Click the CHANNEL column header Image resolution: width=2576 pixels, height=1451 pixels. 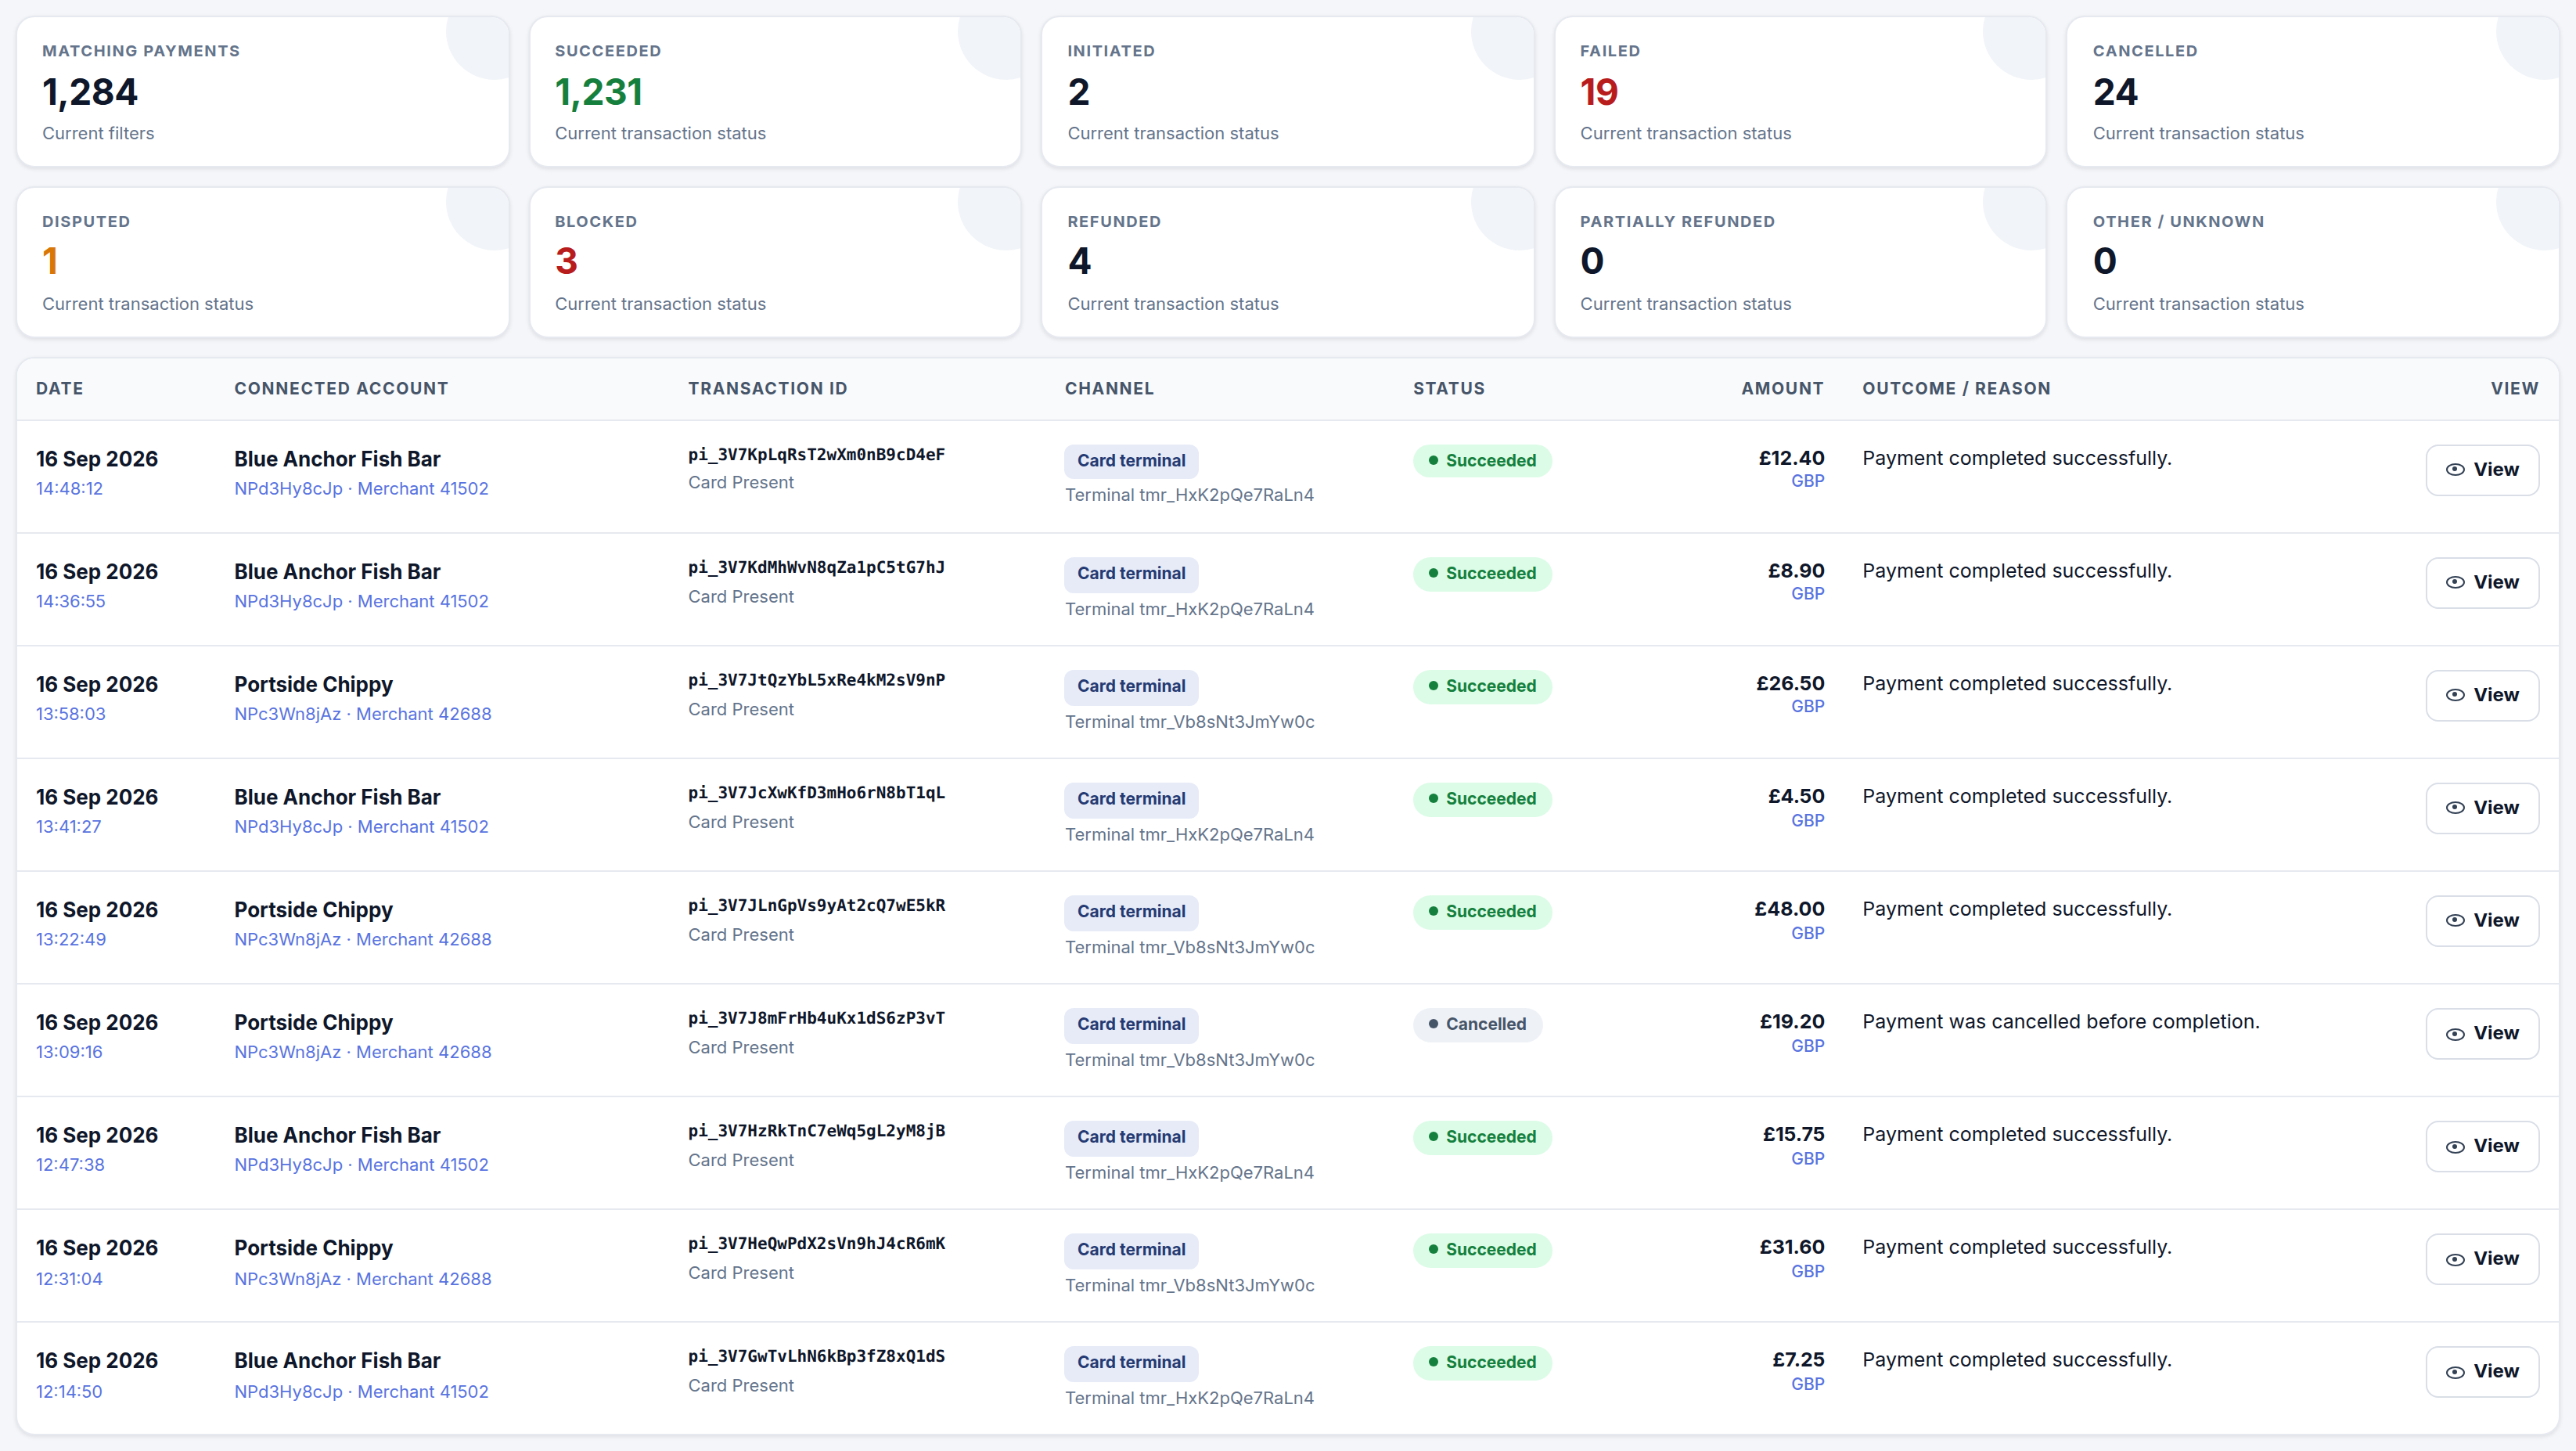point(1109,389)
